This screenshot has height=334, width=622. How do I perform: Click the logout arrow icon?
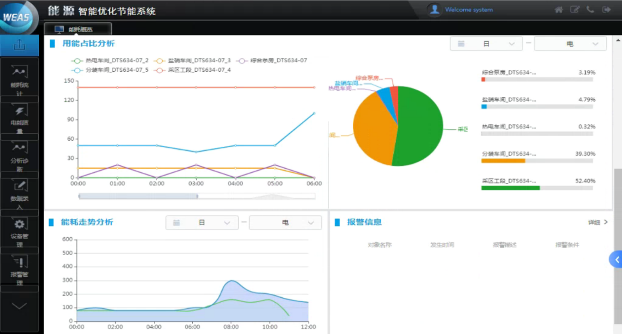pyautogui.click(x=606, y=10)
